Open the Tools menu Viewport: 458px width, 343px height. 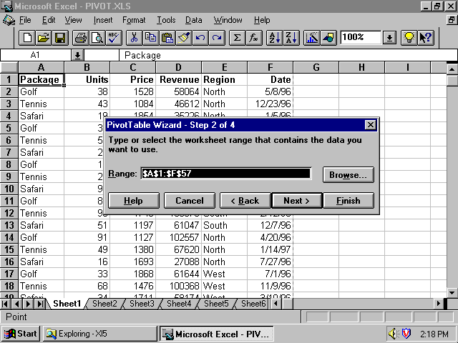tap(166, 20)
